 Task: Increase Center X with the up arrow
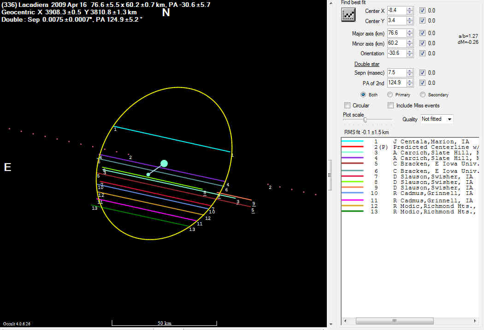point(410,9)
